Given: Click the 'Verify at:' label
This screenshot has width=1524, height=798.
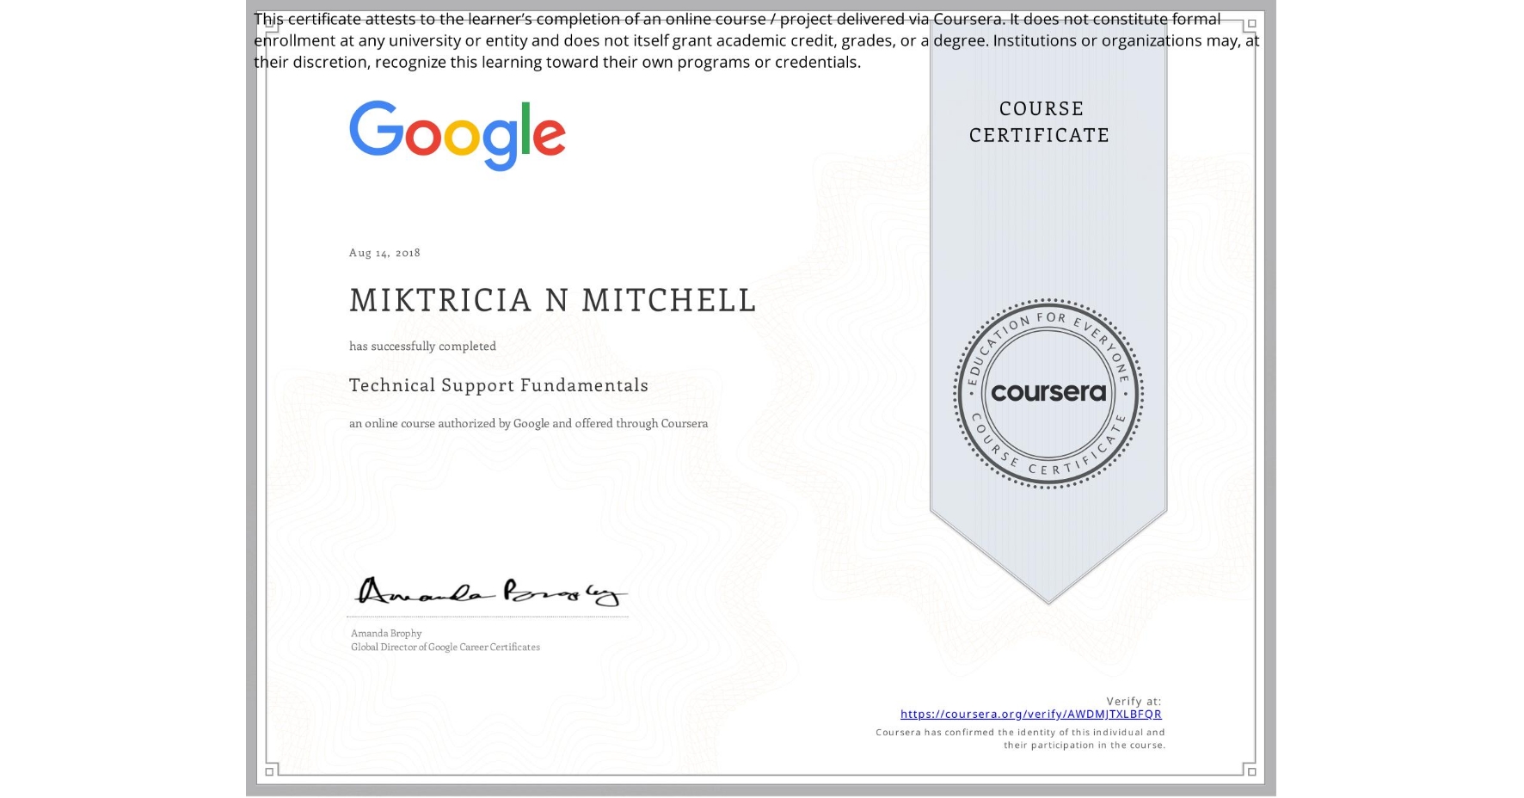Looking at the screenshot, I should pyautogui.click(x=1134, y=701).
